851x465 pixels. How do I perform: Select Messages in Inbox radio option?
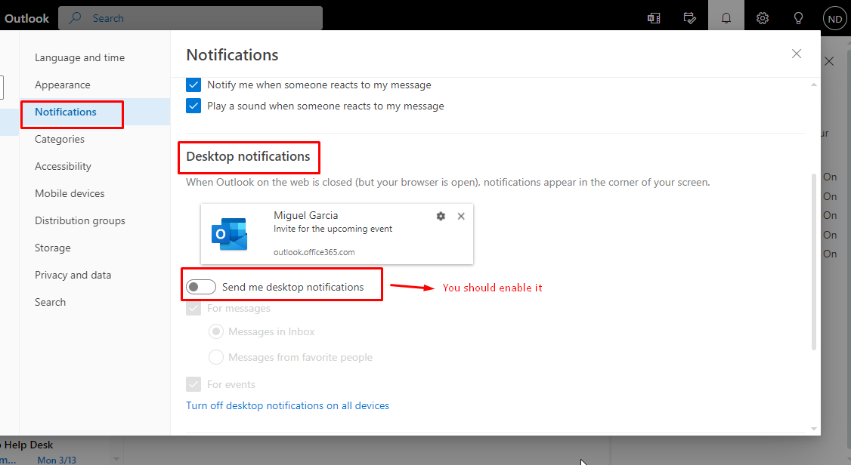coord(216,331)
